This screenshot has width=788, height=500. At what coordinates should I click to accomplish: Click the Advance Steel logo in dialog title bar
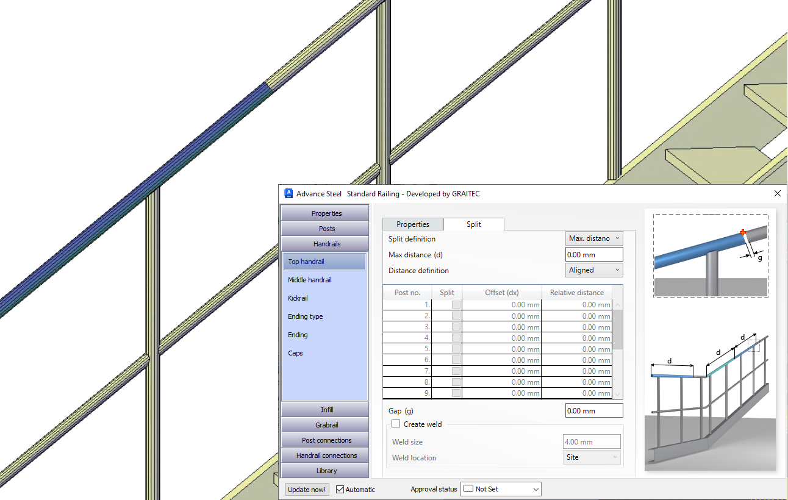coord(289,193)
